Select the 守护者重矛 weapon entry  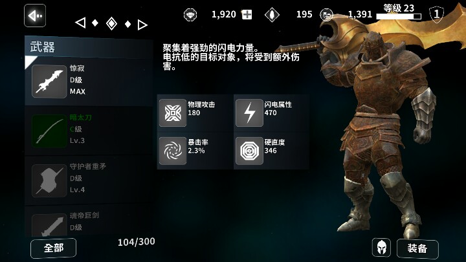coord(89,180)
